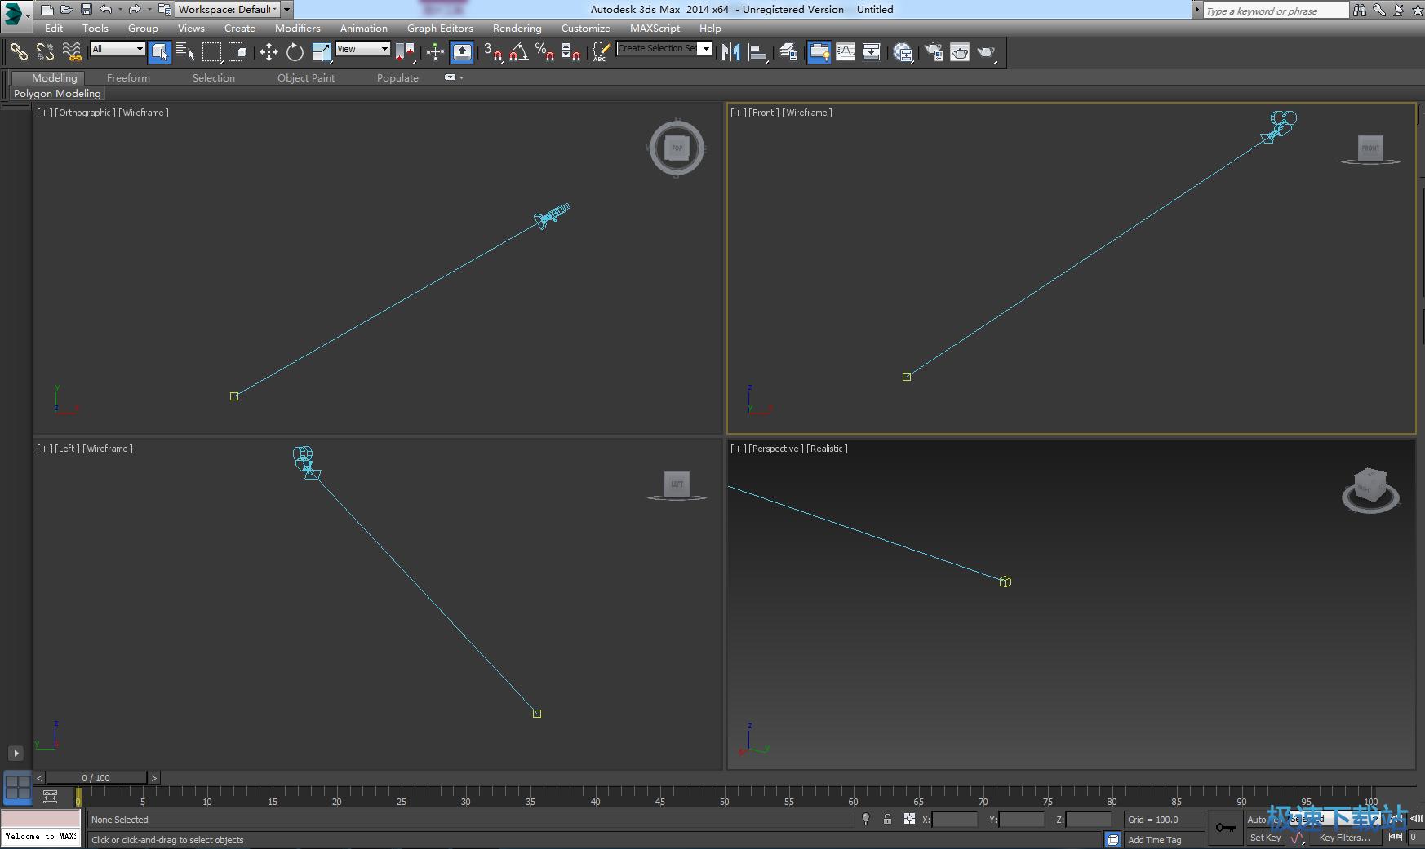Click the Mirror tool icon
This screenshot has height=849, width=1425.
coord(731,52)
